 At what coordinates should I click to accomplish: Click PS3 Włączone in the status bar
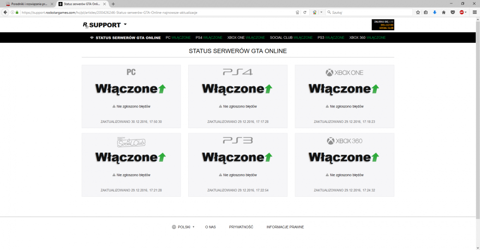coord(331,37)
